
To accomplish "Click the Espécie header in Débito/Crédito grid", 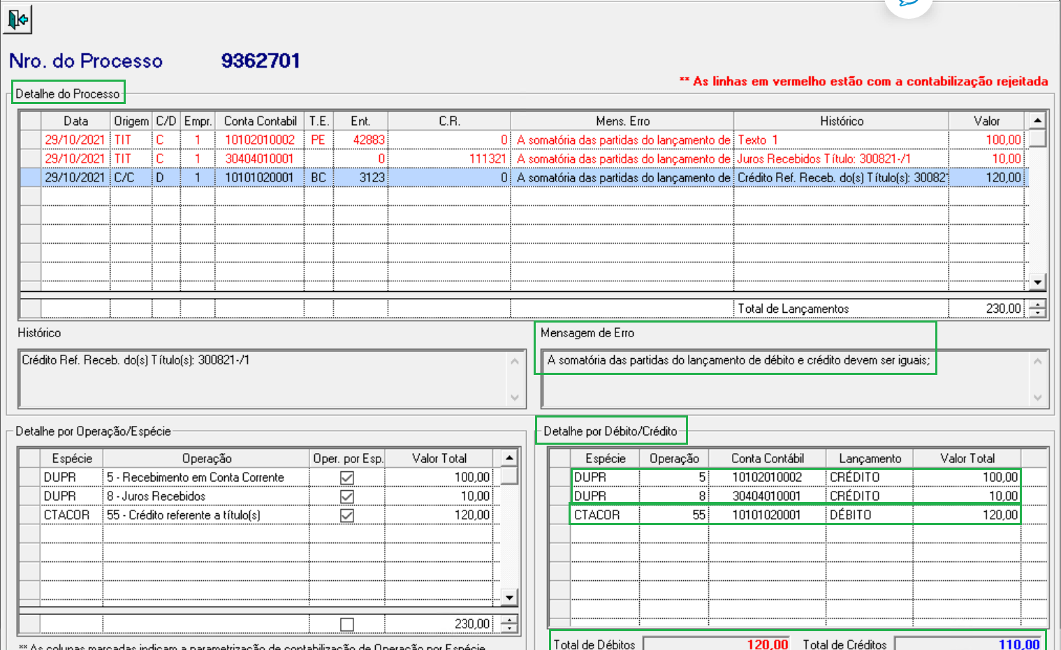I will [605, 459].
